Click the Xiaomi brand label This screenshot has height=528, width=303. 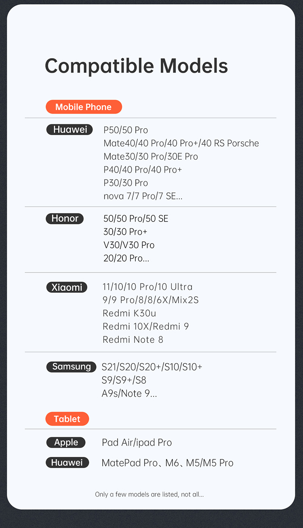[67, 287]
